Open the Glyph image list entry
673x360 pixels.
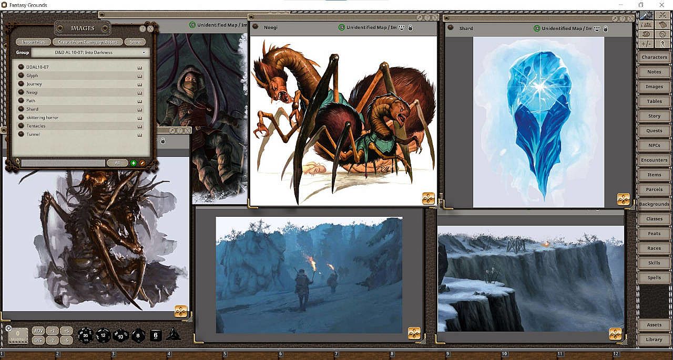pyautogui.click(x=81, y=76)
